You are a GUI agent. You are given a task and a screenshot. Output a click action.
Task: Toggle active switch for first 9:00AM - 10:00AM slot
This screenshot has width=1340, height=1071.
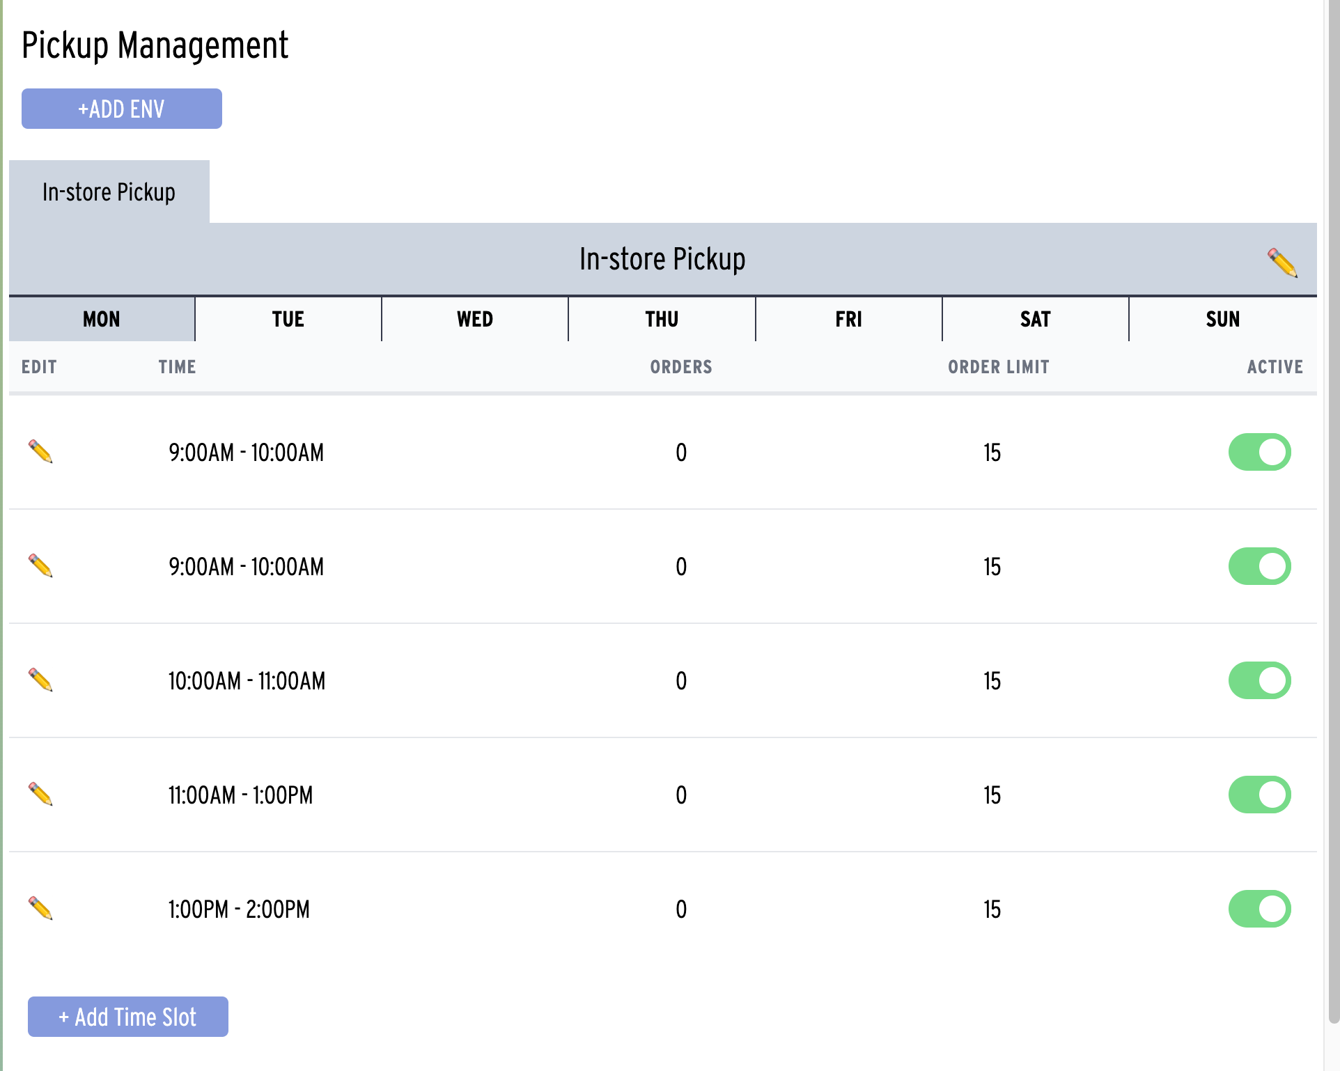(1259, 452)
